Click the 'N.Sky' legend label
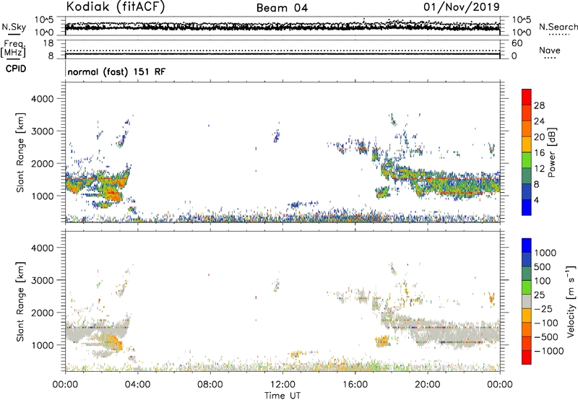This screenshot has height=400, width=578. pyautogui.click(x=14, y=27)
